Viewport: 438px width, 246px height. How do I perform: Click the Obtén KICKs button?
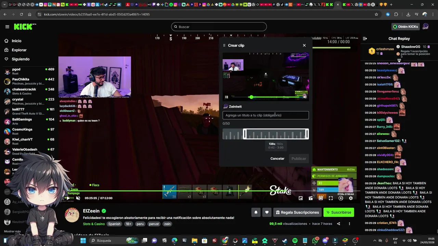[x=405, y=27]
